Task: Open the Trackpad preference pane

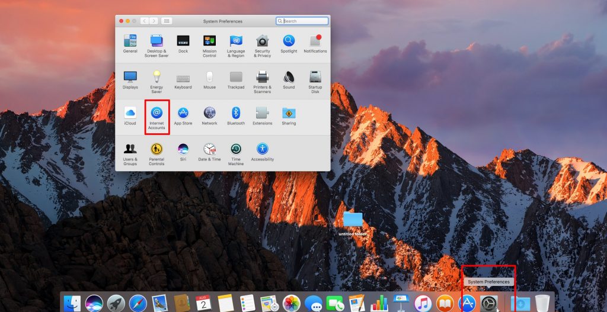Action: click(x=236, y=80)
